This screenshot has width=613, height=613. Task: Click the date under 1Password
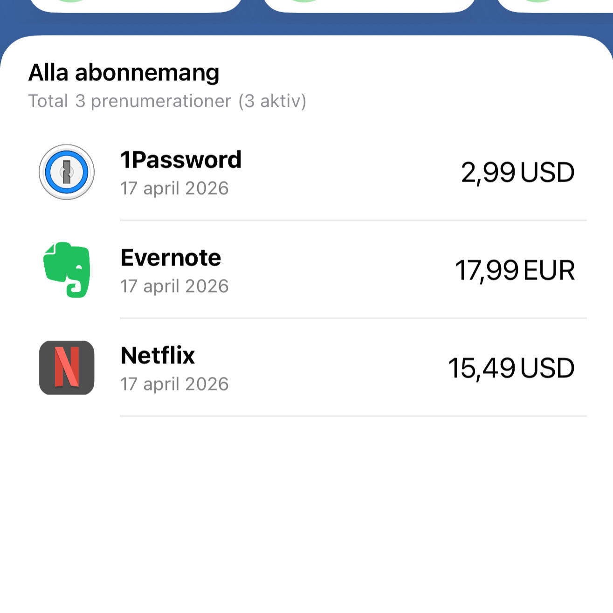click(x=174, y=188)
